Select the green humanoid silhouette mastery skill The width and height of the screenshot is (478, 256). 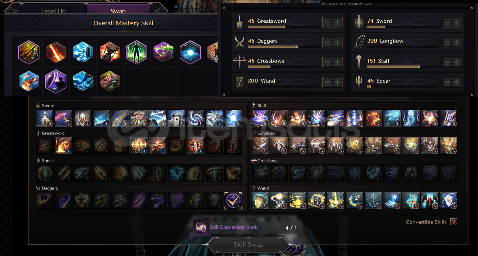tap(137, 52)
